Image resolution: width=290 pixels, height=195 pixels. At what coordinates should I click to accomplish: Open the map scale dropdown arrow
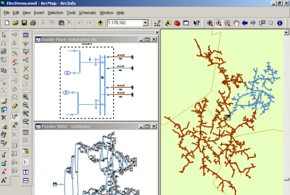(145, 23)
